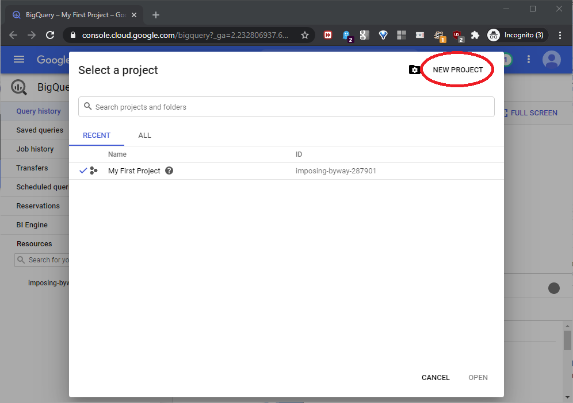Click the imposing-byway resource in sidebar
The width and height of the screenshot is (573, 403).
pos(48,282)
